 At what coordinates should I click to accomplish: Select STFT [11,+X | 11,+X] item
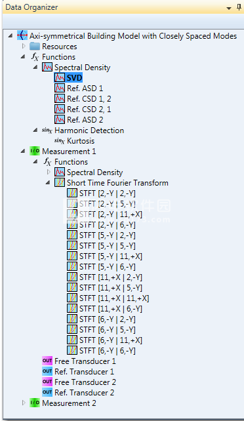pyautogui.click(x=108, y=298)
